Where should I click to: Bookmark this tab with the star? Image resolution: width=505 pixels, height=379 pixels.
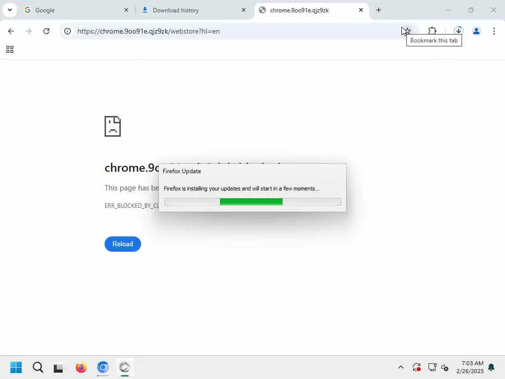[x=407, y=31]
